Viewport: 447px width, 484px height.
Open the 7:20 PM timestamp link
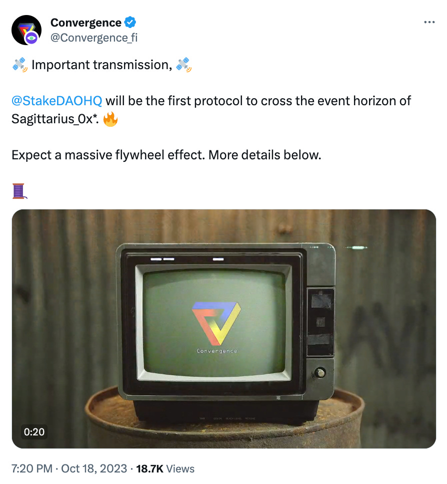[x=32, y=468]
